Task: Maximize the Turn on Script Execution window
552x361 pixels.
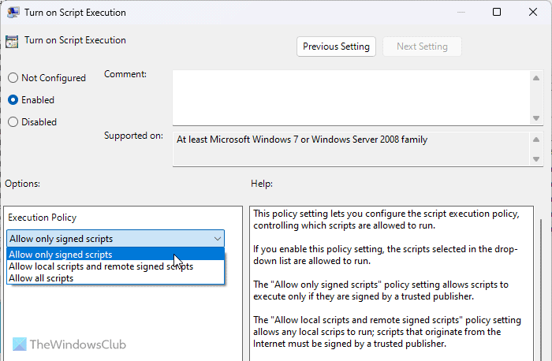Action: (497, 13)
